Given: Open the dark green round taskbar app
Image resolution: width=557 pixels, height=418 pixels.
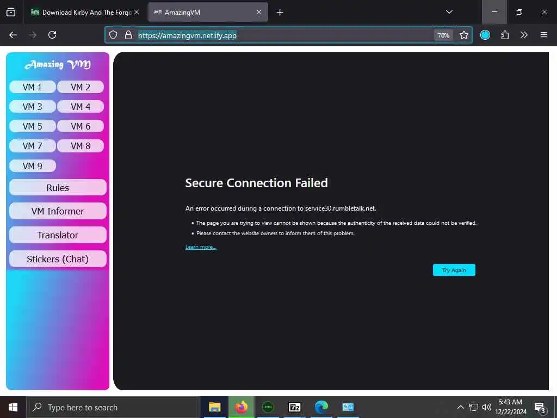Looking at the screenshot, I should (268, 407).
